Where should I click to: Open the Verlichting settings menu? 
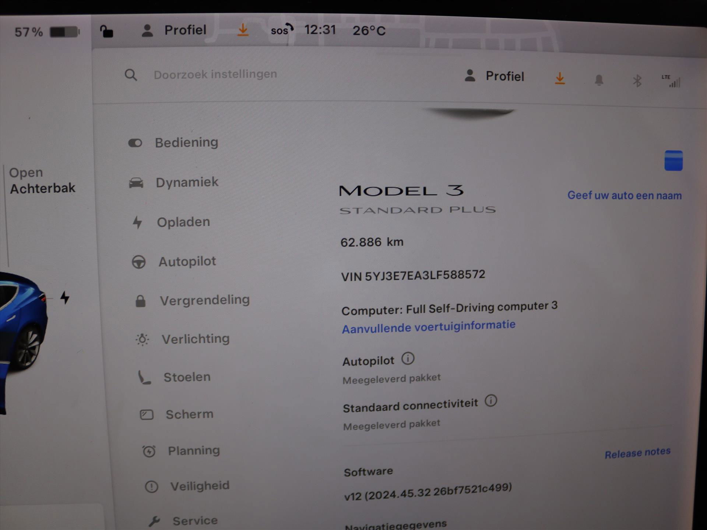pyautogui.click(x=183, y=339)
